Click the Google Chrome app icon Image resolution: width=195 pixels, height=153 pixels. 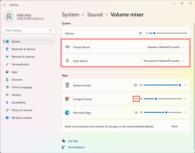pyautogui.click(x=67, y=99)
